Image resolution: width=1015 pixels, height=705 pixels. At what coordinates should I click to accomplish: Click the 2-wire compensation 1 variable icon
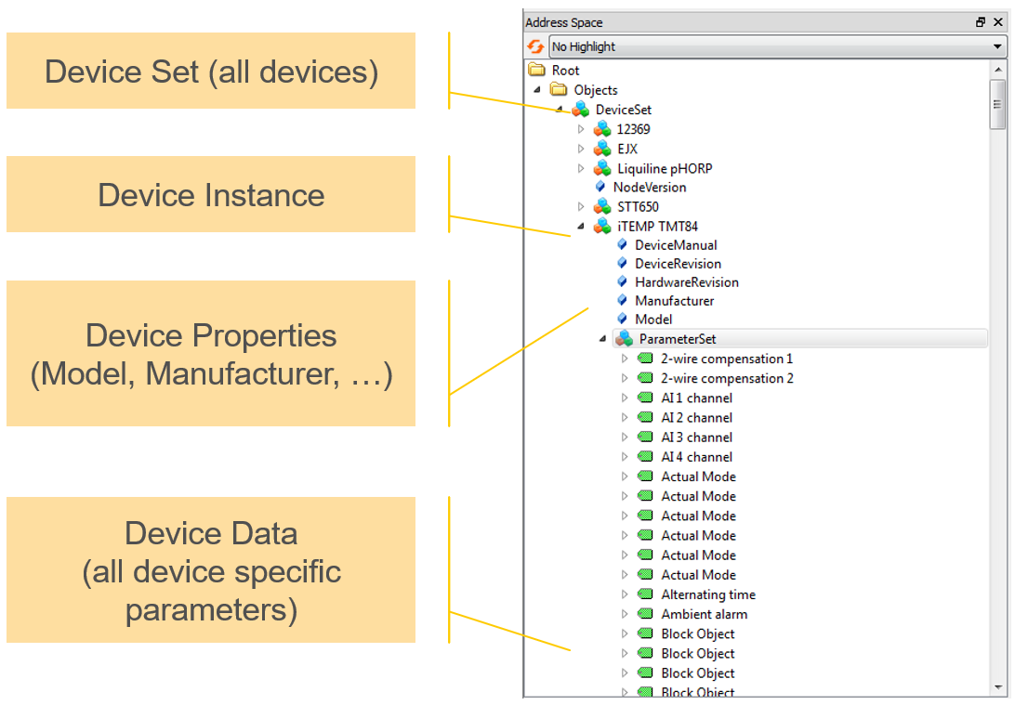645,359
